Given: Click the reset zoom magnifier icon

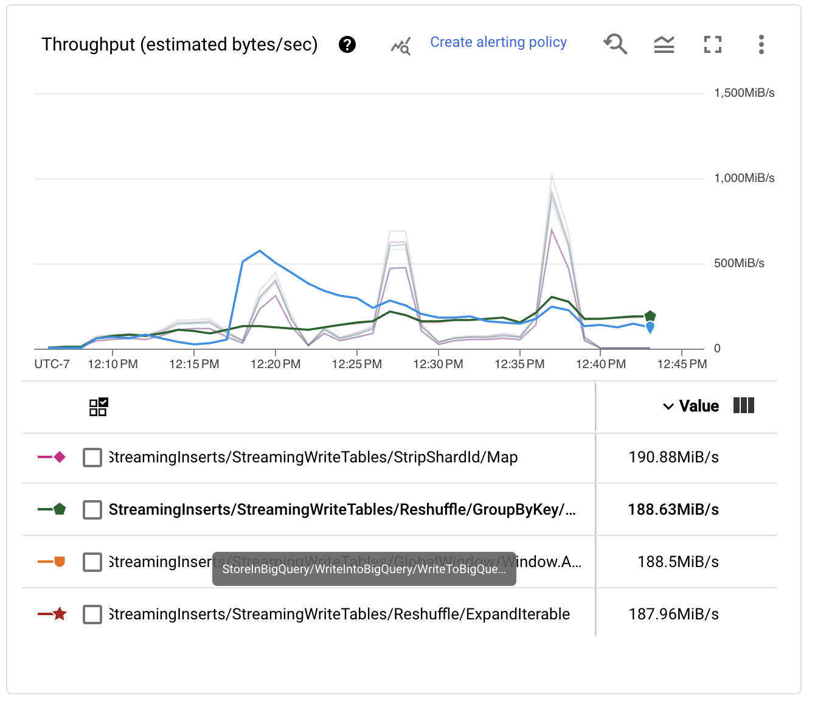Looking at the screenshot, I should [616, 44].
